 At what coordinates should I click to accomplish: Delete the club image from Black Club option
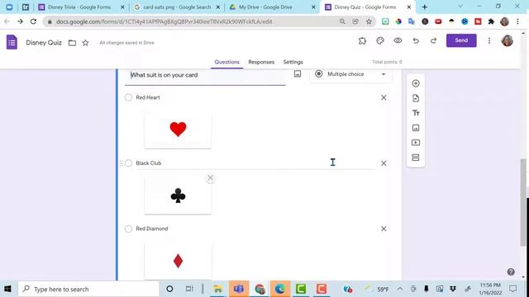(210, 178)
